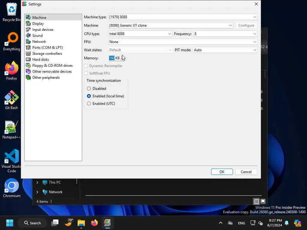307x230 pixels.
Task: Open ENG language indicator
Action: point(241,223)
